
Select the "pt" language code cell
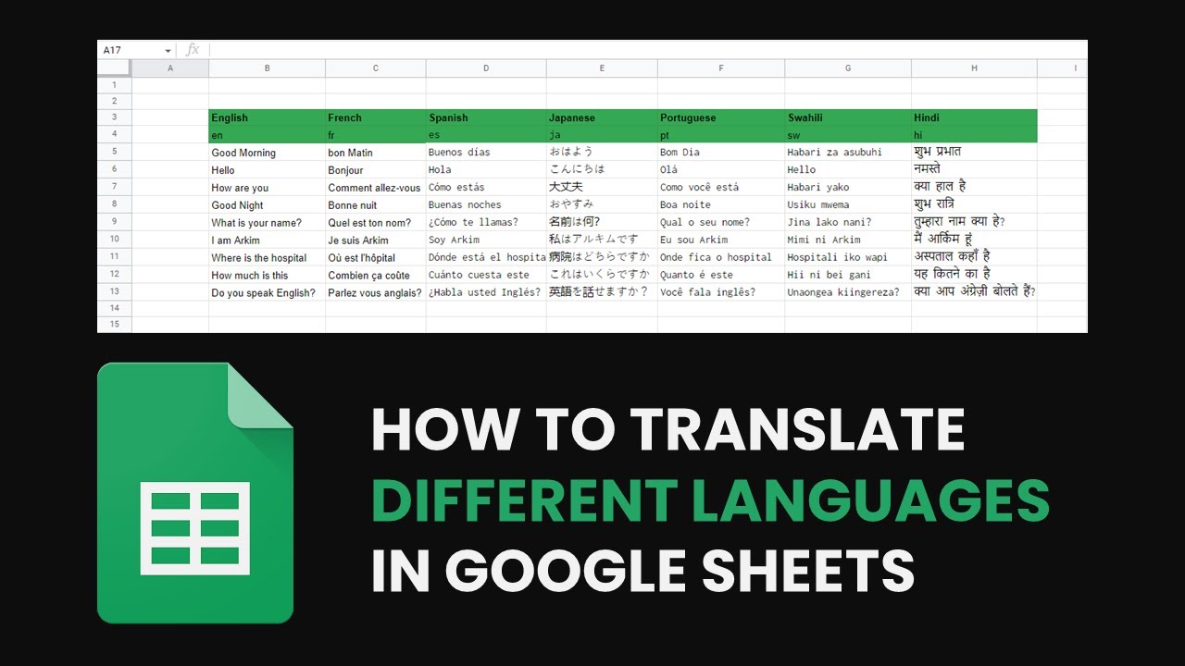pos(721,135)
